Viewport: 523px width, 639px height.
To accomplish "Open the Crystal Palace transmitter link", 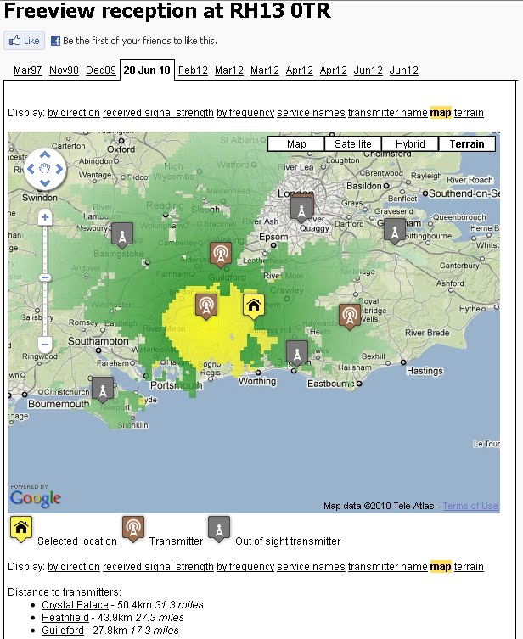I will click(x=75, y=605).
